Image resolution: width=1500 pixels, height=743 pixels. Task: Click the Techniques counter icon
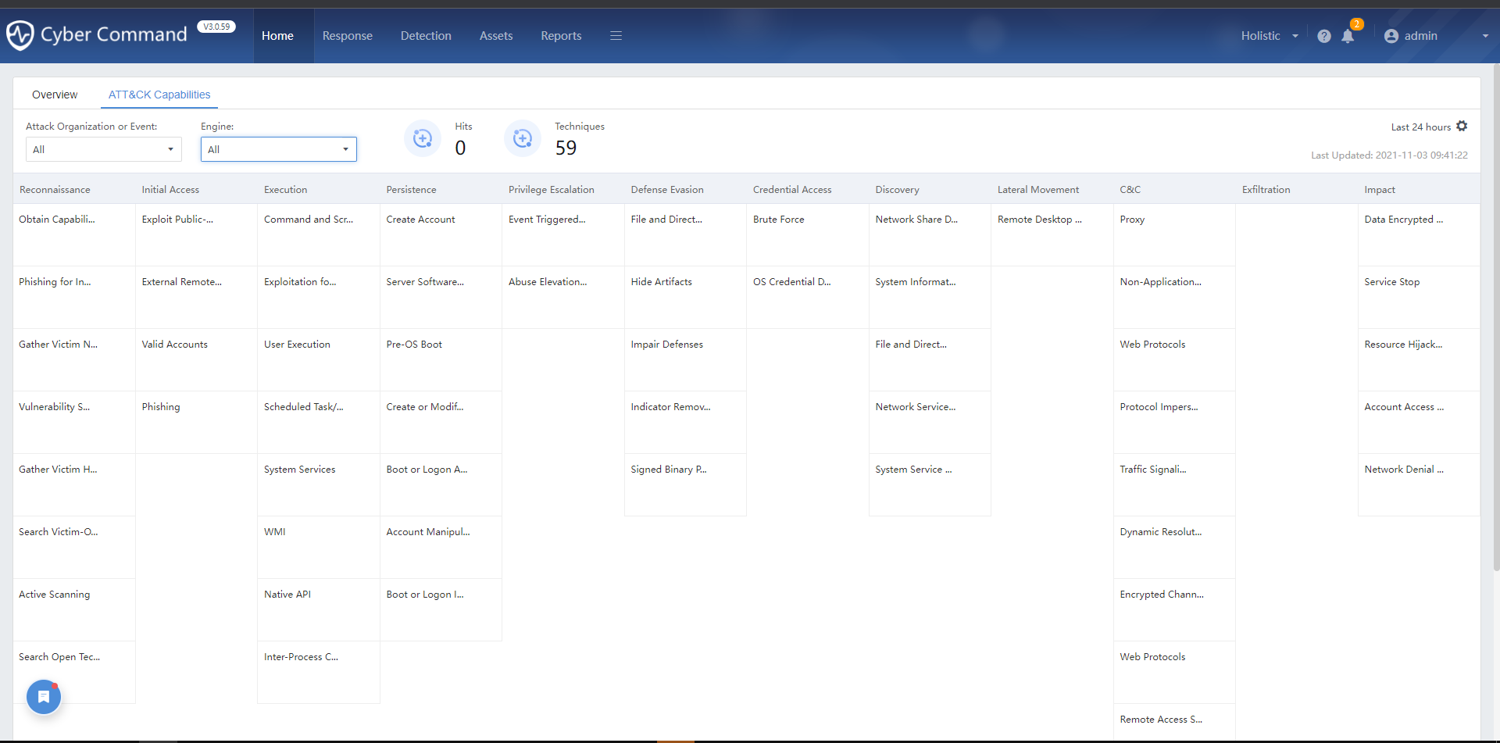[x=523, y=139]
